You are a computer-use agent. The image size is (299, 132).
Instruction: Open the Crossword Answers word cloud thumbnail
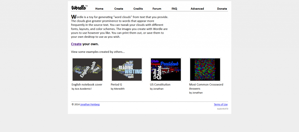pyautogui.click(x=205, y=69)
